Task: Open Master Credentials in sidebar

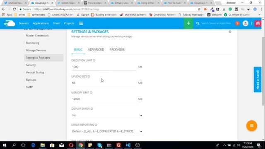Action: [37, 36]
